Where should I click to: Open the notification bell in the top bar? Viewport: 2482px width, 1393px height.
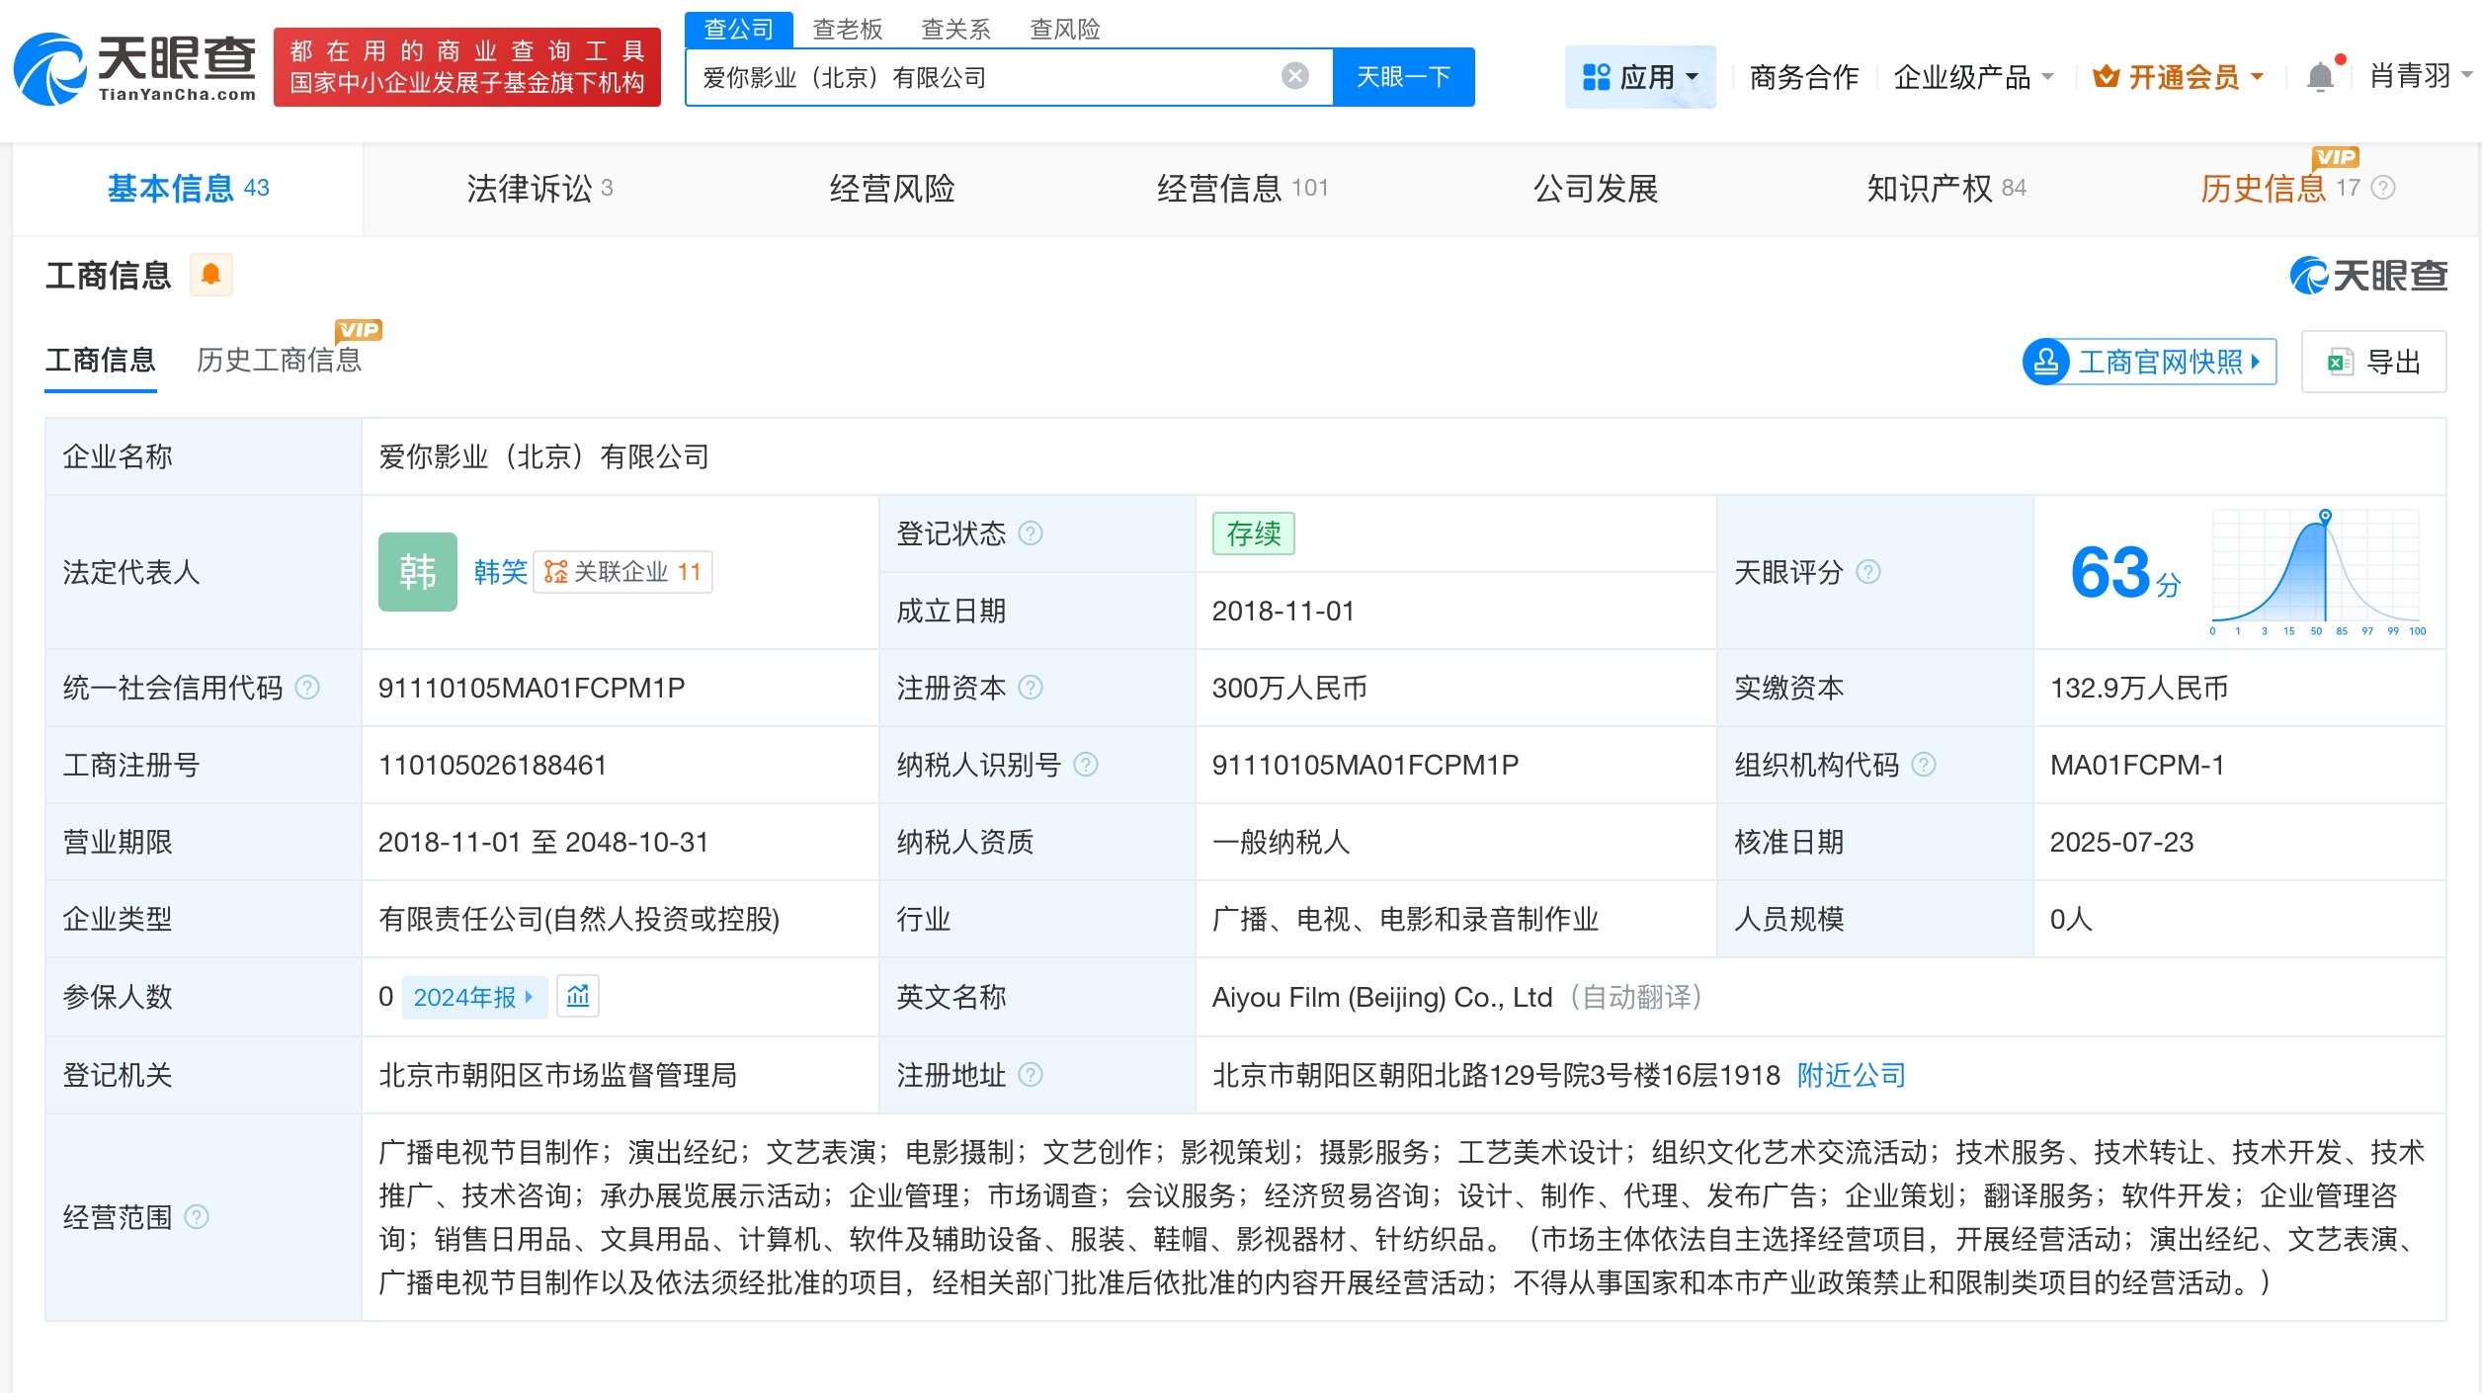pos(2320,75)
